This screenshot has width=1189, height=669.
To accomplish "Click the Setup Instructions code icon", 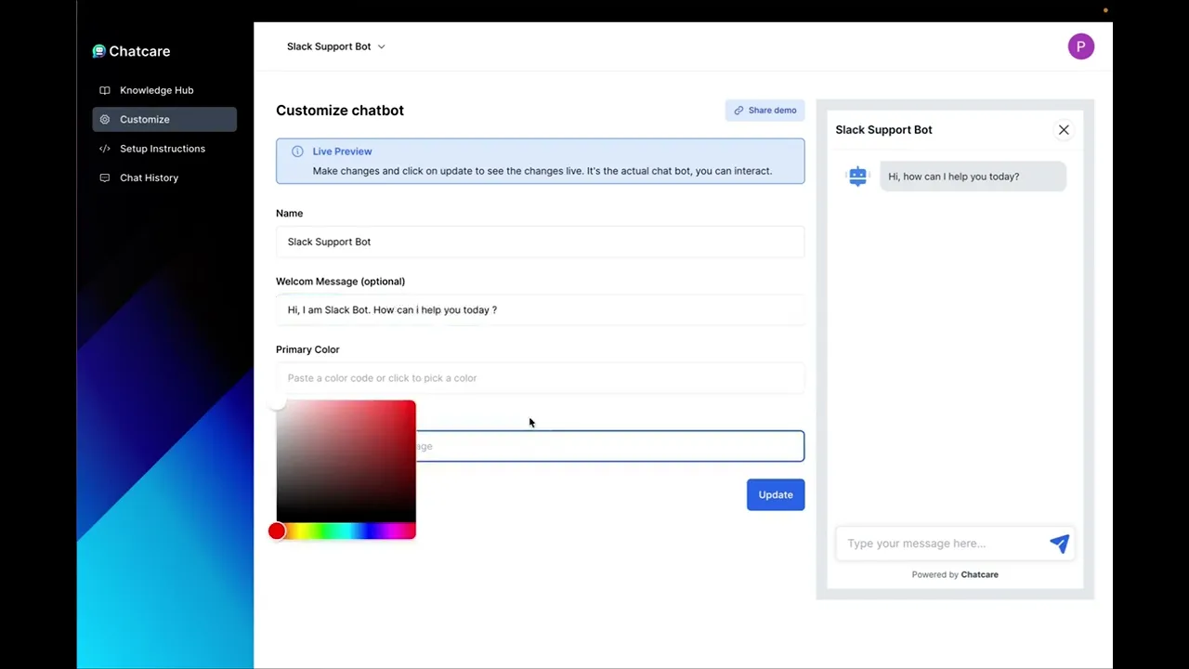I will pyautogui.click(x=105, y=149).
